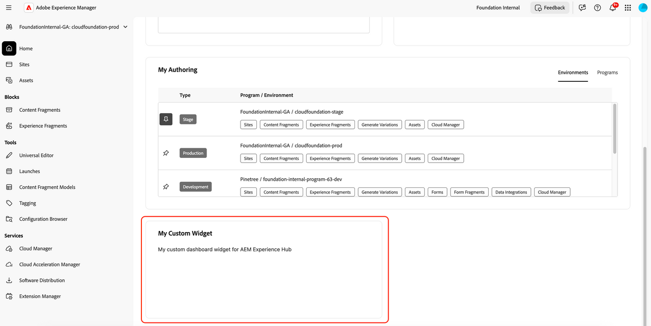
Task: Open the Configuration Browser
Action: (43, 218)
